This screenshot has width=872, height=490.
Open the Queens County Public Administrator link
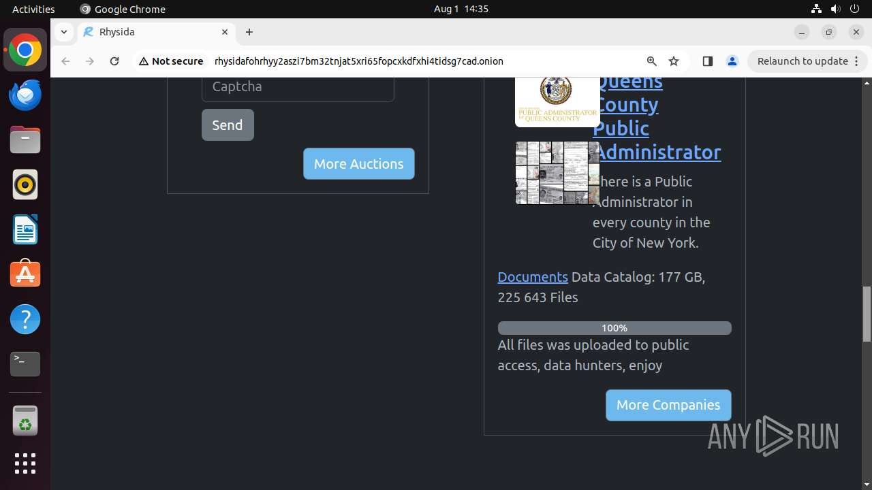657,117
